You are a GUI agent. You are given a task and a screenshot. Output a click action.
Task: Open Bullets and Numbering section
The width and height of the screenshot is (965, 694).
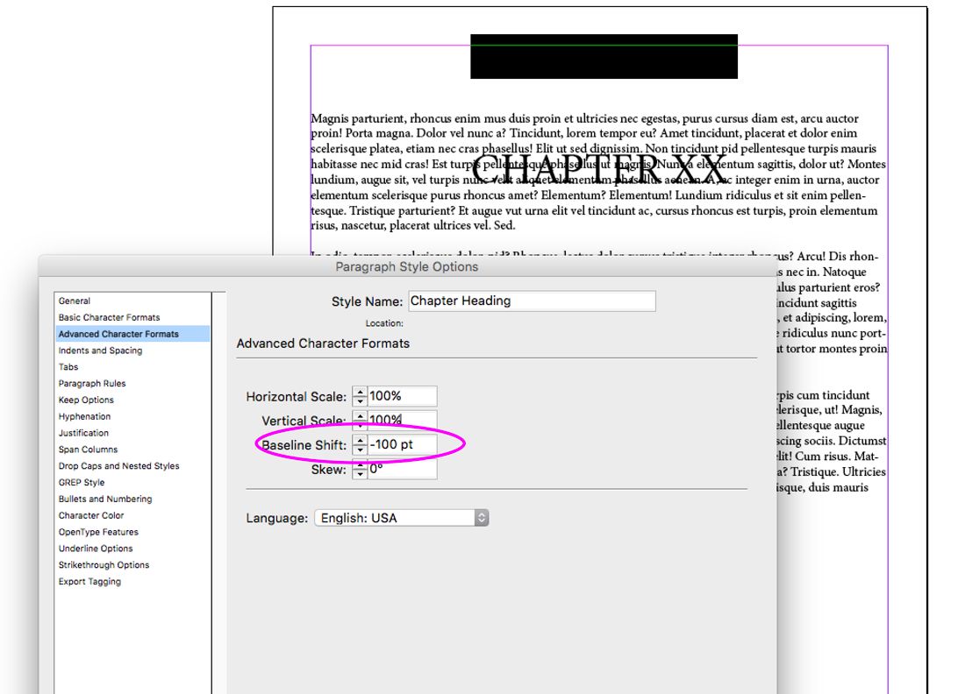[105, 499]
